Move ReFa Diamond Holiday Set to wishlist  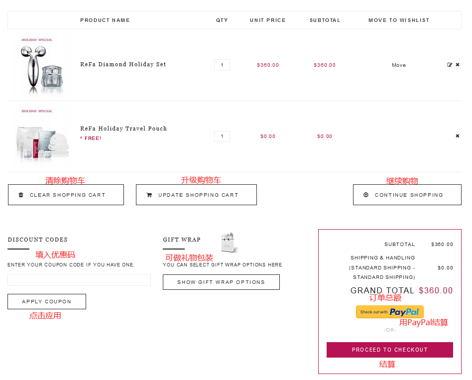coord(399,65)
